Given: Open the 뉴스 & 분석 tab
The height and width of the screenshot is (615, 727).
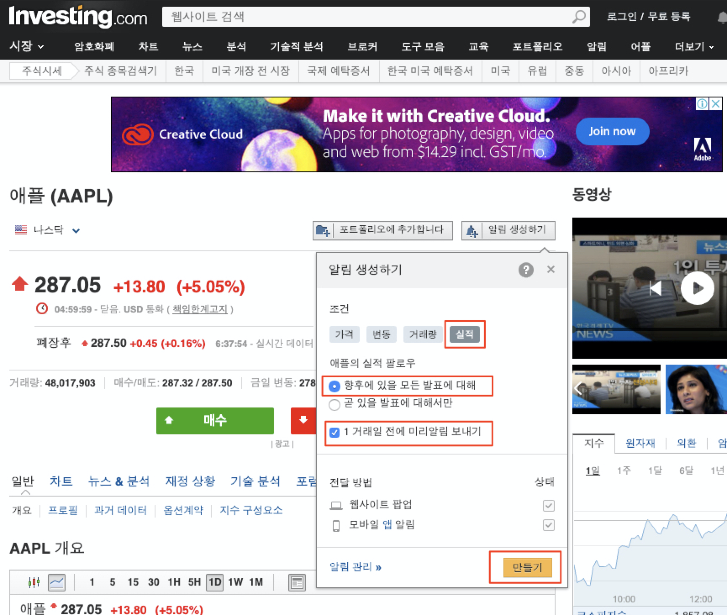Looking at the screenshot, I should coord(119,481).
